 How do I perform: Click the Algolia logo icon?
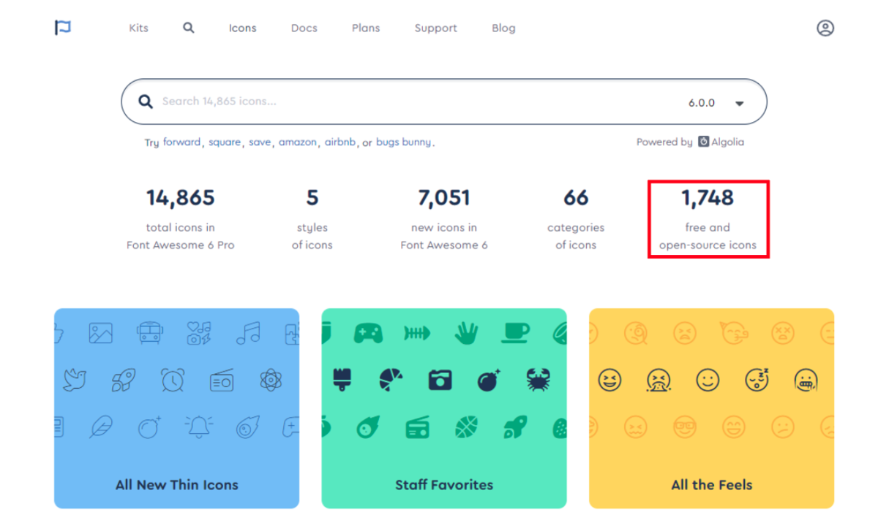click(703, 142)
